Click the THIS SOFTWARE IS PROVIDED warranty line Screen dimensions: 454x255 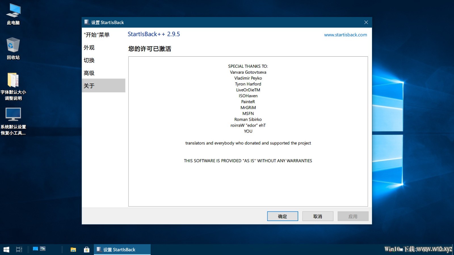[248, 161]
